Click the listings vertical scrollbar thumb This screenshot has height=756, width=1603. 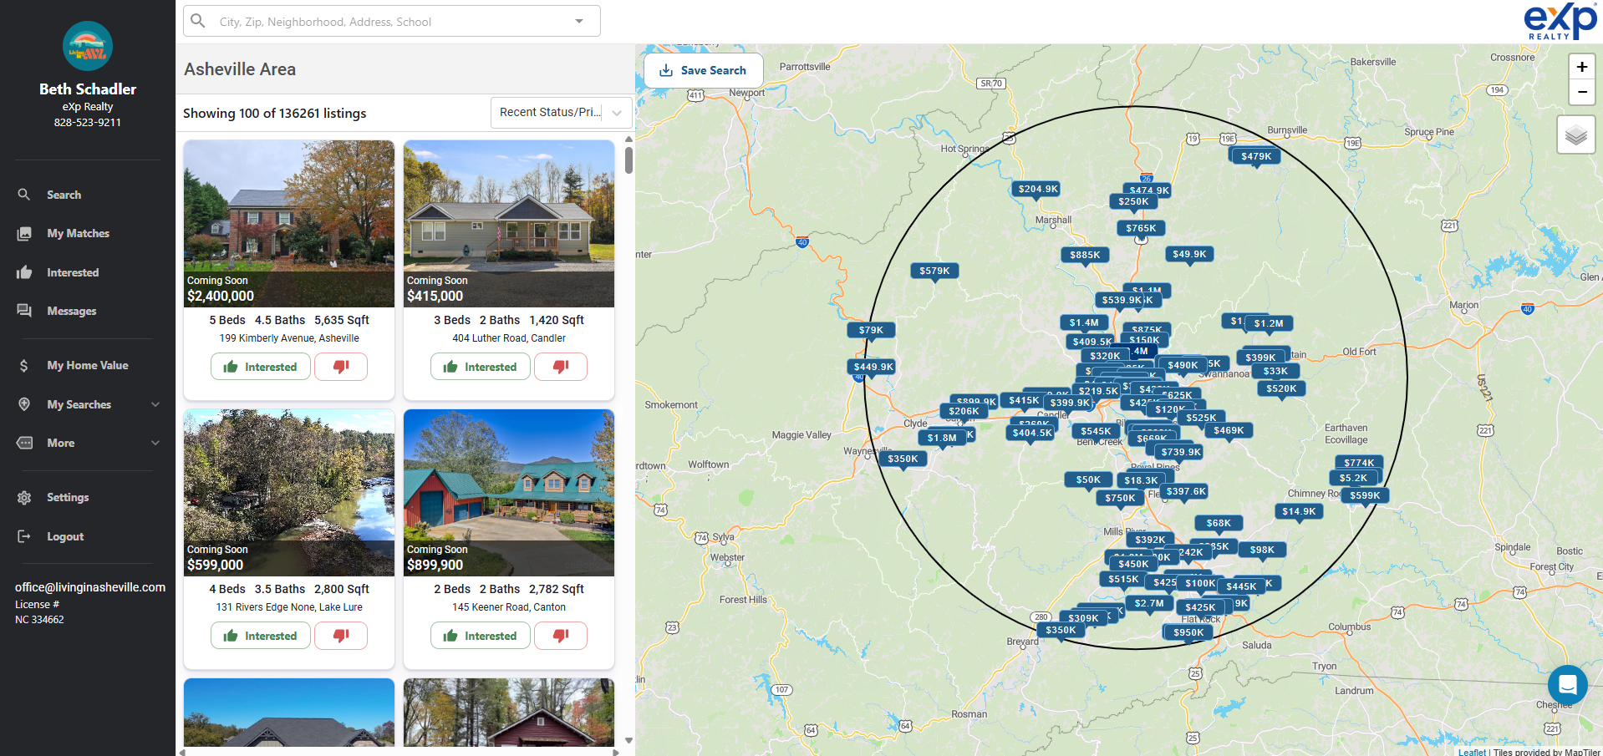pyautogui.click(x=628, y=160)
